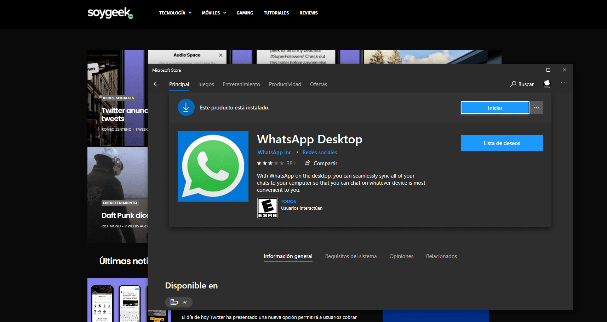Viewport: 607px width, 322px height.
Task: Click the ESRB rating badge
Action: click(x=267, y=208)
